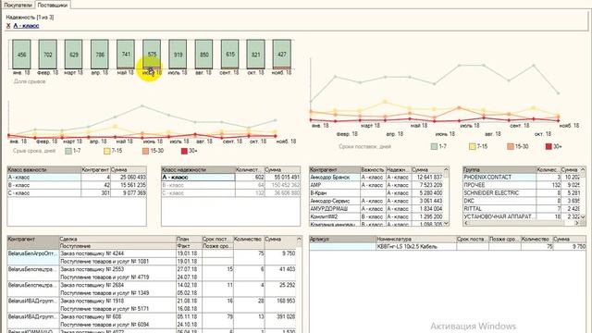This screenshot has width=592, height=333.
Task: Select Заказ поставщику № 1918 row
Action: click(117, 302)
